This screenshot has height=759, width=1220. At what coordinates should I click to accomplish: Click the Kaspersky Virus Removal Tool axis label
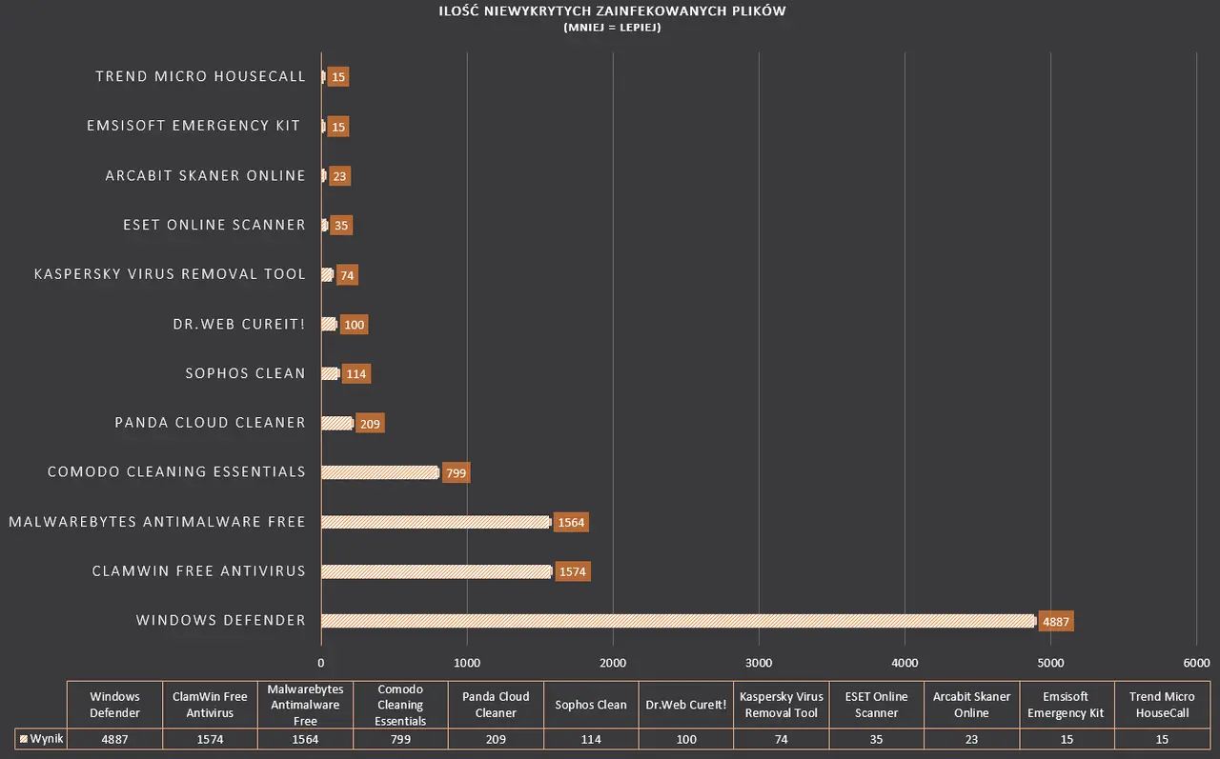coord(170,274)
